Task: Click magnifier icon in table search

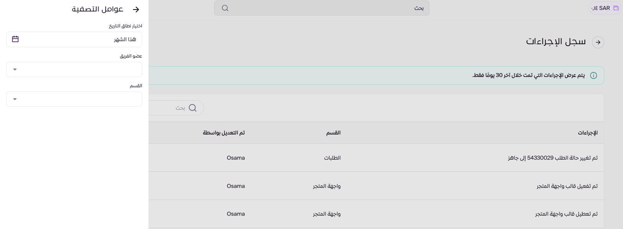Action: pyautogui.click(x=193, y=108)
